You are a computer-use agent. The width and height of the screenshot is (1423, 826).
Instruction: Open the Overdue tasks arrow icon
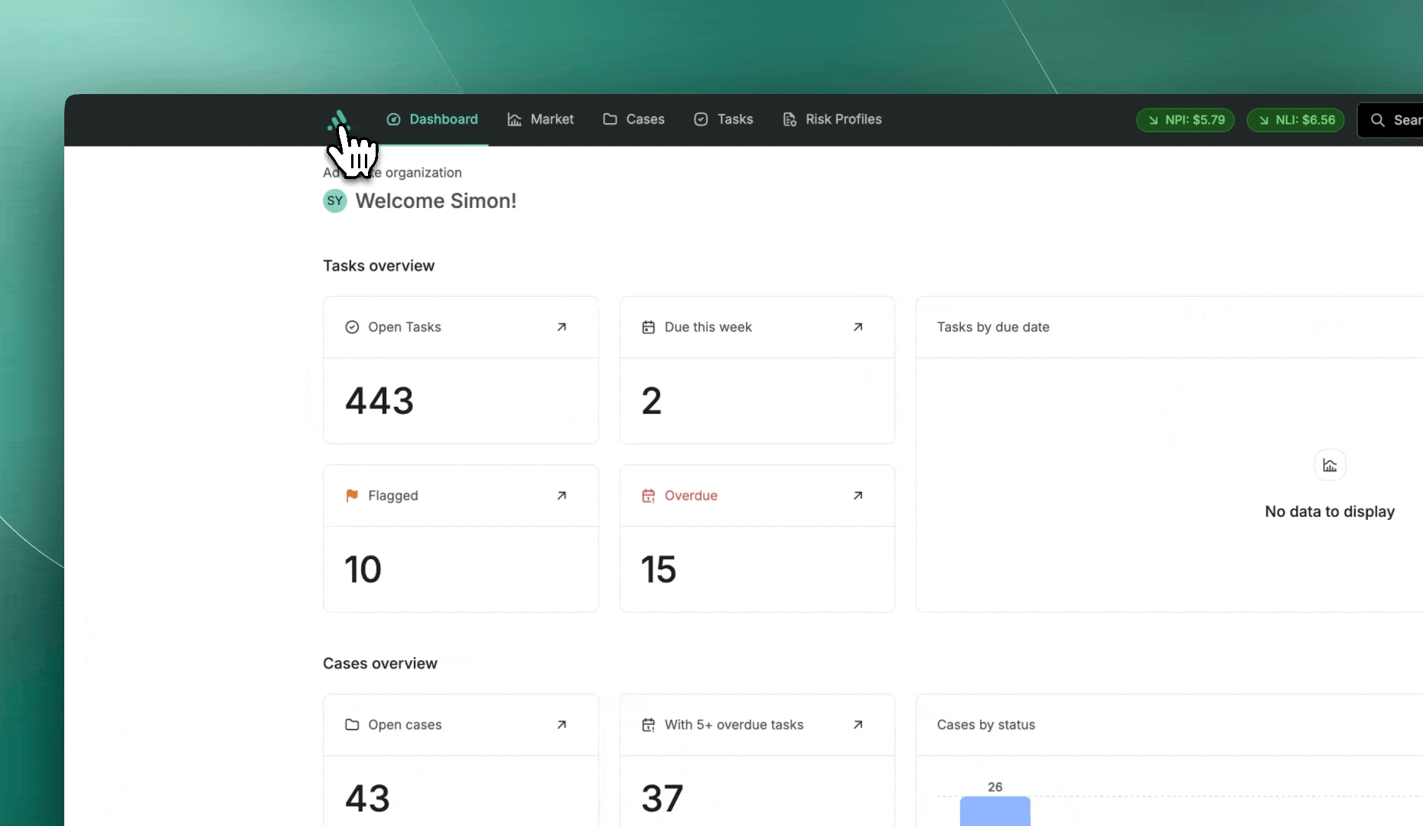(858, 496)
